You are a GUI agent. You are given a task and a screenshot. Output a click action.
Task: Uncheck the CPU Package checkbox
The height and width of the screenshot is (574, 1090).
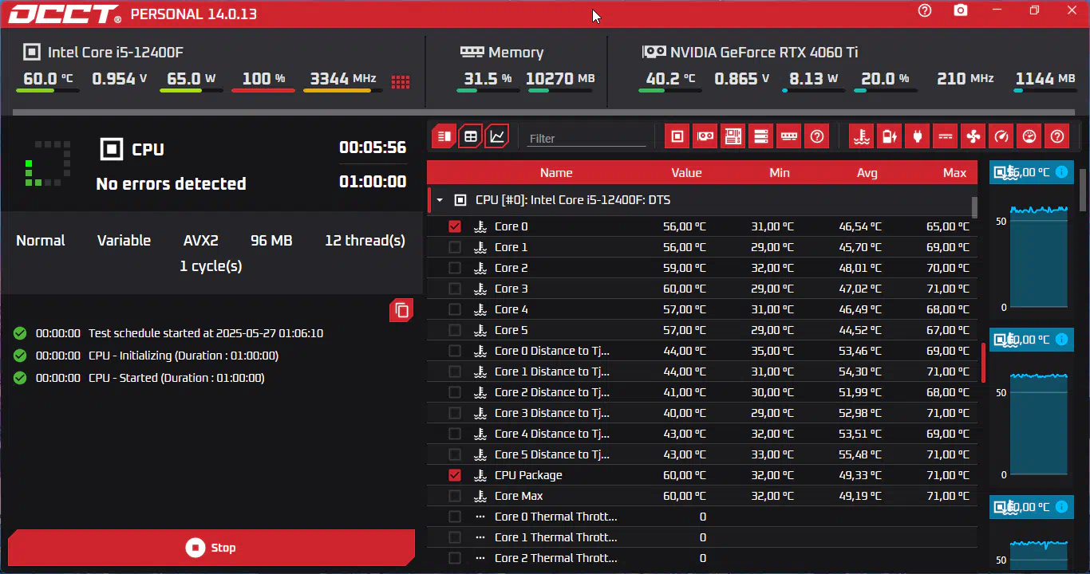point(455,475)
